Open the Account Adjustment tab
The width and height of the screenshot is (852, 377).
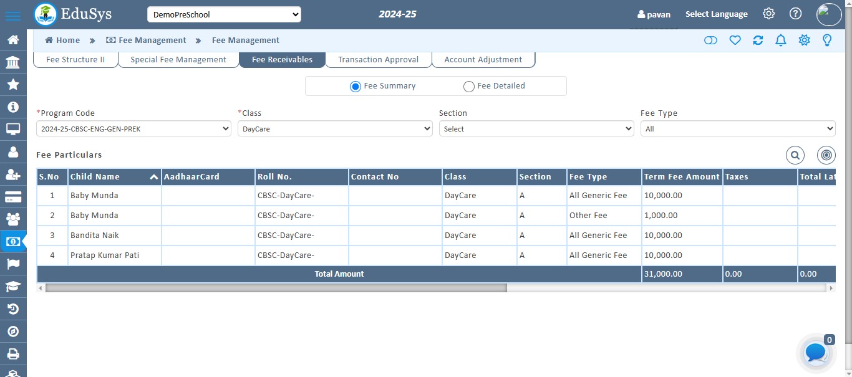(x=483, y=60)
